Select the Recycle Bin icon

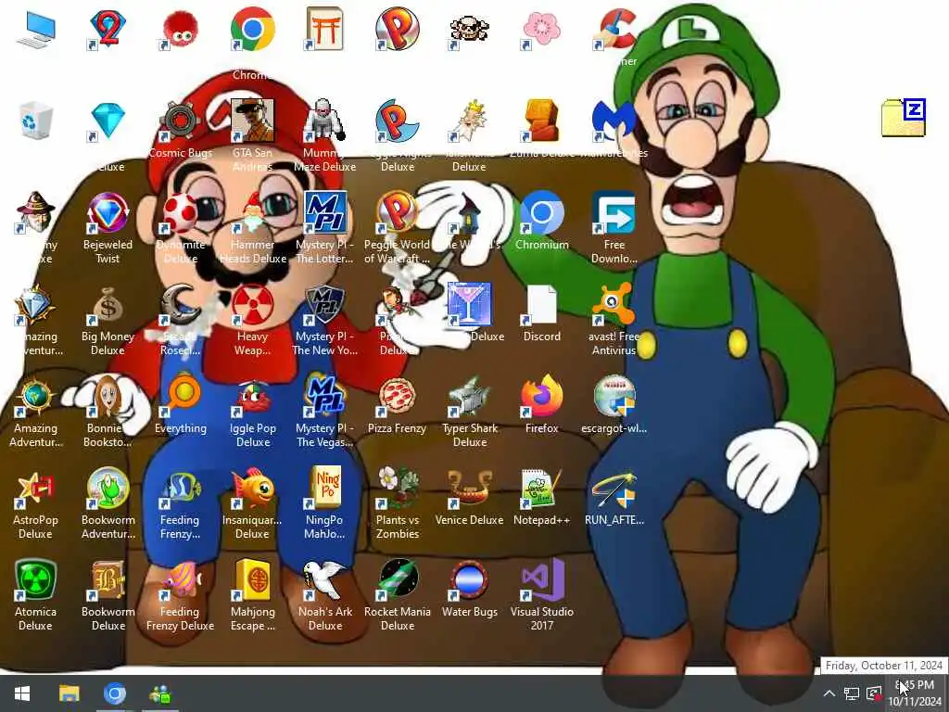pos(36,120)
